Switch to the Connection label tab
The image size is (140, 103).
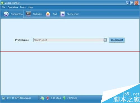point(17,14)
